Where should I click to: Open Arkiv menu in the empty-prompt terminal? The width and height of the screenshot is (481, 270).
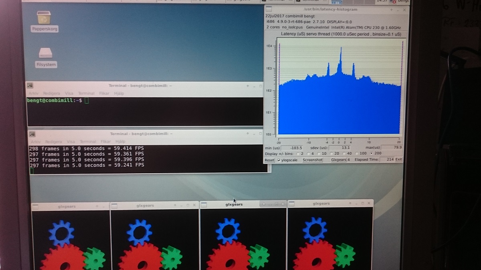click(34, 94)
